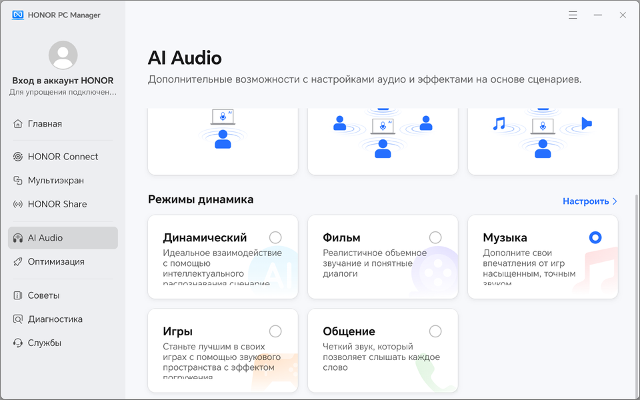Viewport: 640px width, 400px height.
Task: Click the HONOR PC Manager logo icon
Action: coord(17,15)
